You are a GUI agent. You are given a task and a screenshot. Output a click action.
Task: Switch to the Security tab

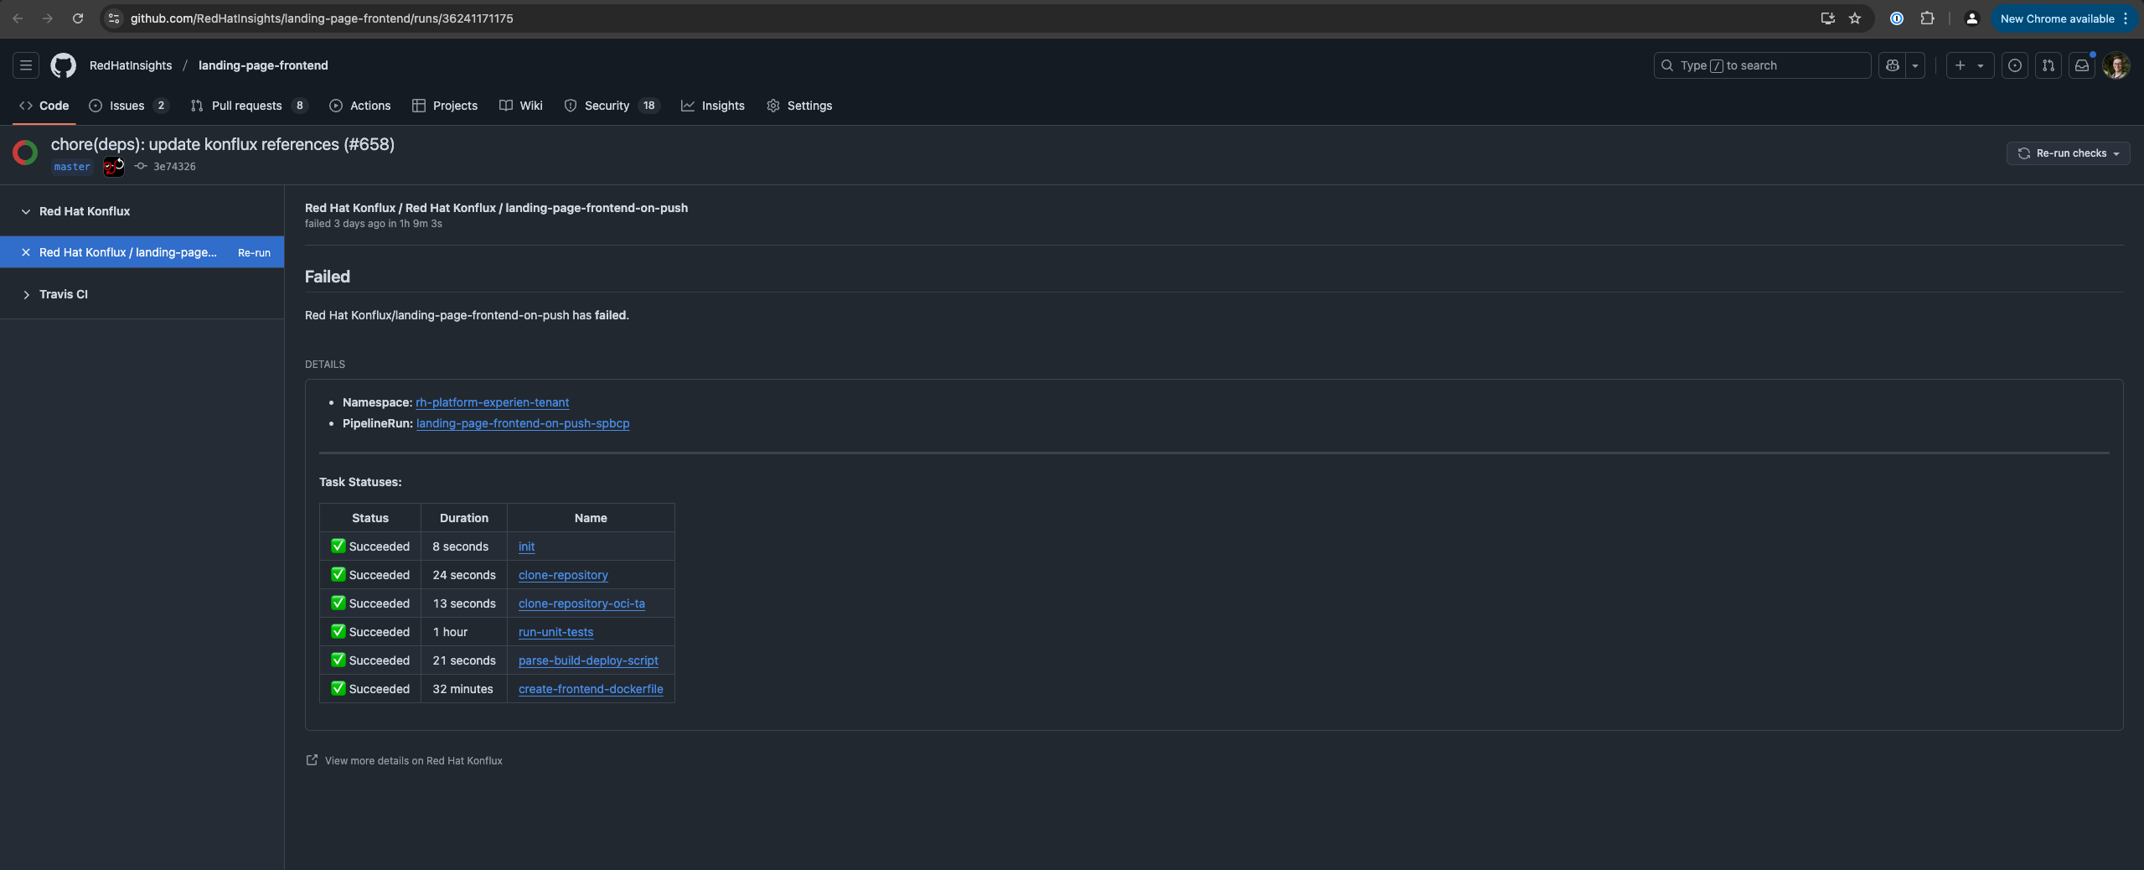pyautogui.click(x=612, y=106)
